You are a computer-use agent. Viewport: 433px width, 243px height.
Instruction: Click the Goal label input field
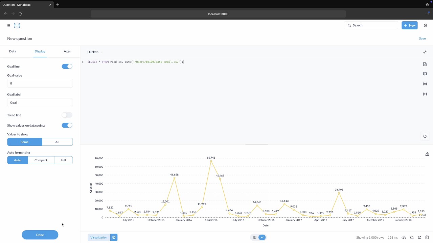[x=40, y=103]
